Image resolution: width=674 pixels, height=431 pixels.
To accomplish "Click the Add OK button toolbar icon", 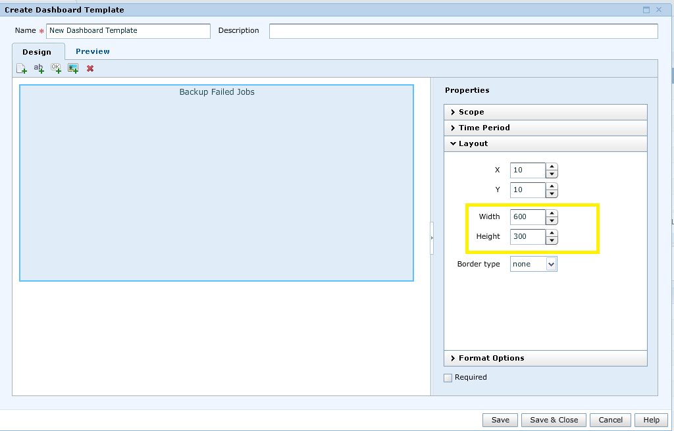I will click(55, 68).
